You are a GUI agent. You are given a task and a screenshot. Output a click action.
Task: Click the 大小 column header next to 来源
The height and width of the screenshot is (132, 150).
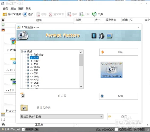[x=99, y=20]
